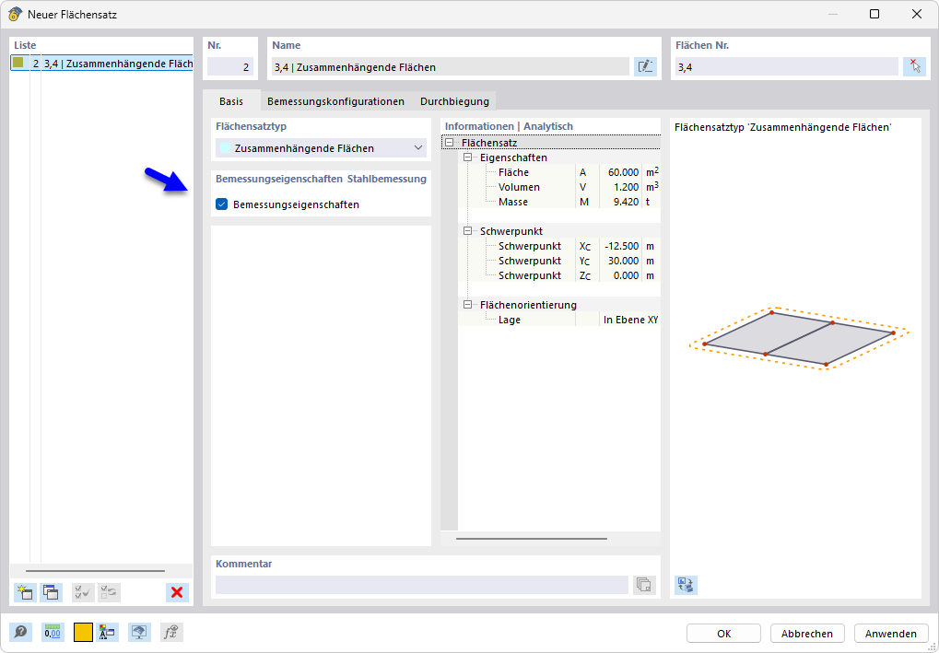
Task: Click the Name text field
Action: [x=451, y=67]
